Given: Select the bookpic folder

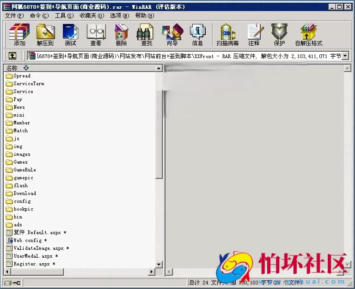Looking at the screenshot, I should pyautogui.click(x=19, y=209).
